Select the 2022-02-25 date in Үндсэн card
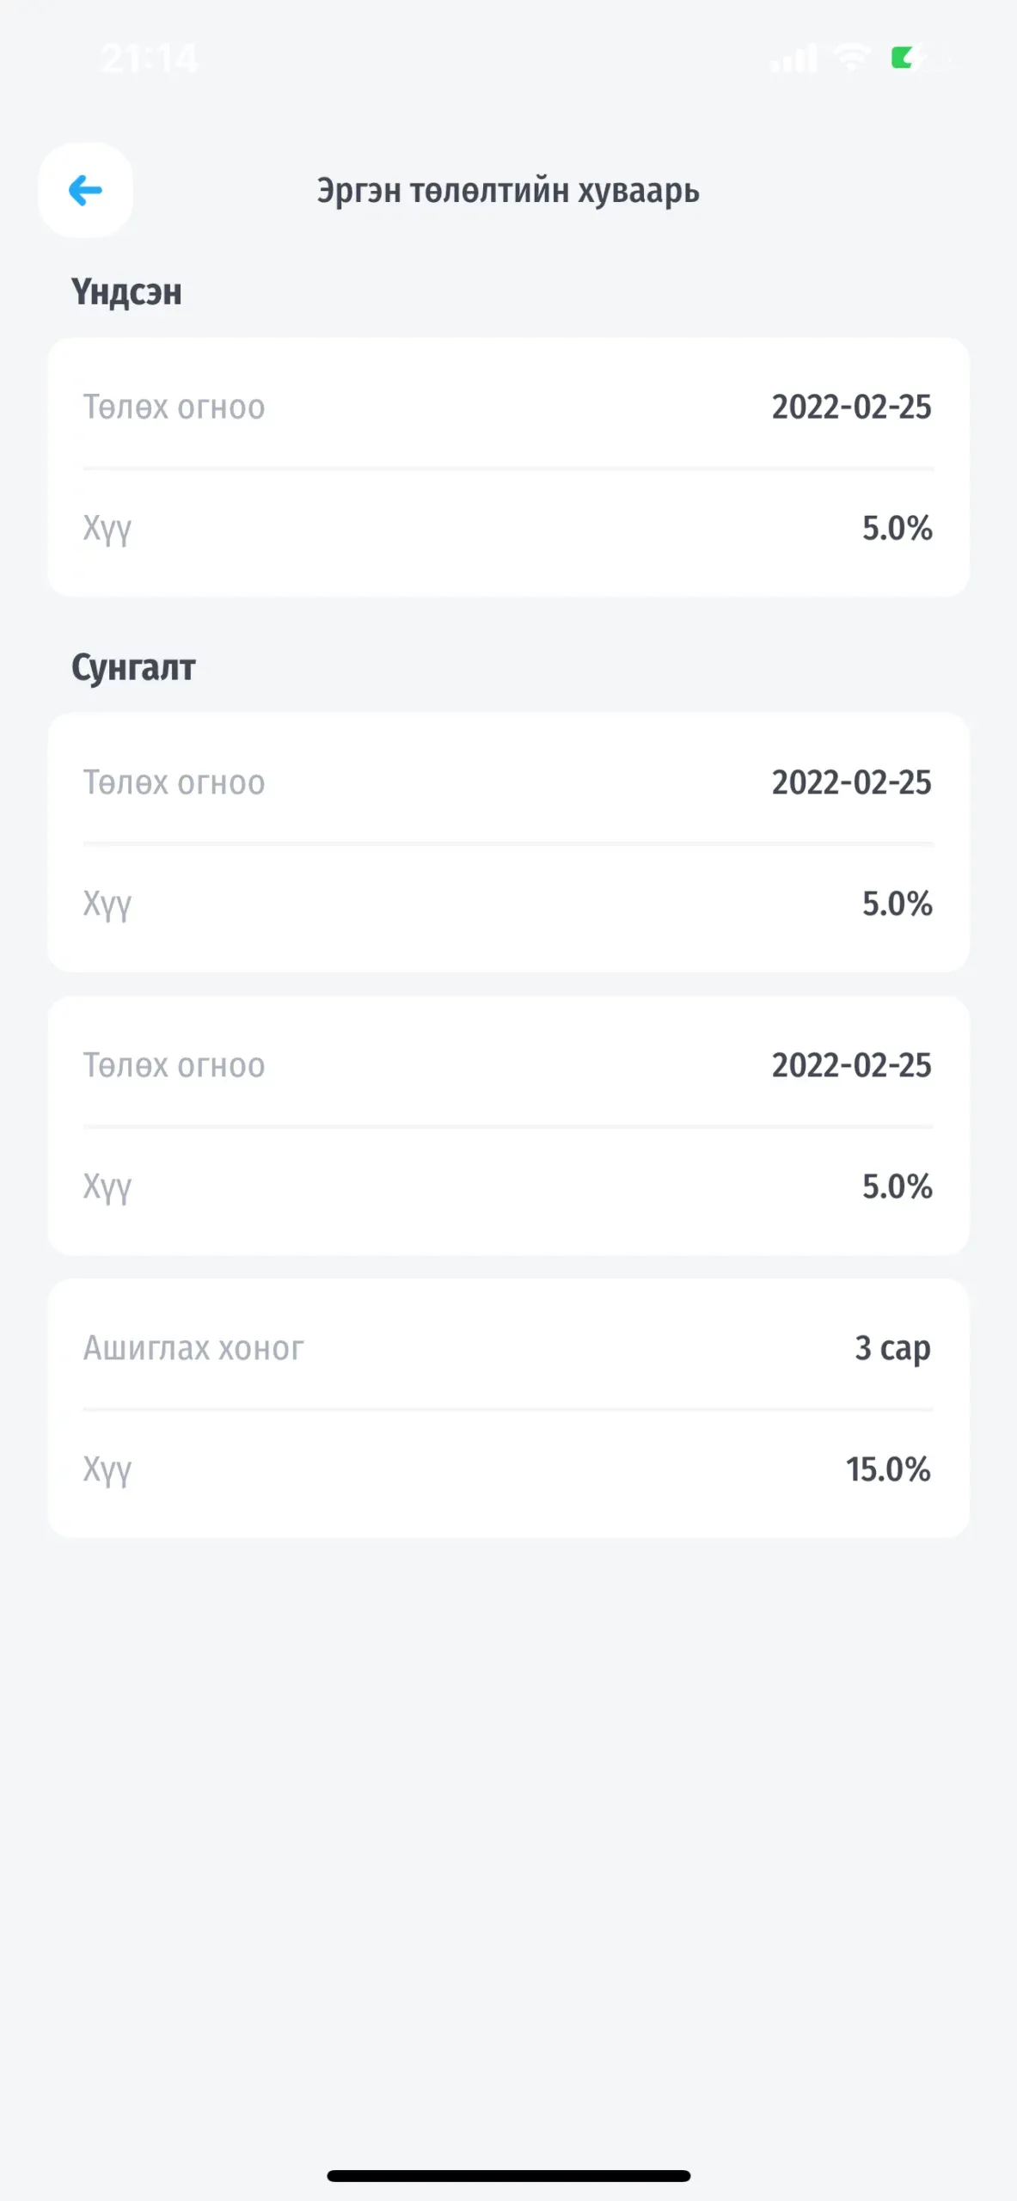 click(851, 407)
